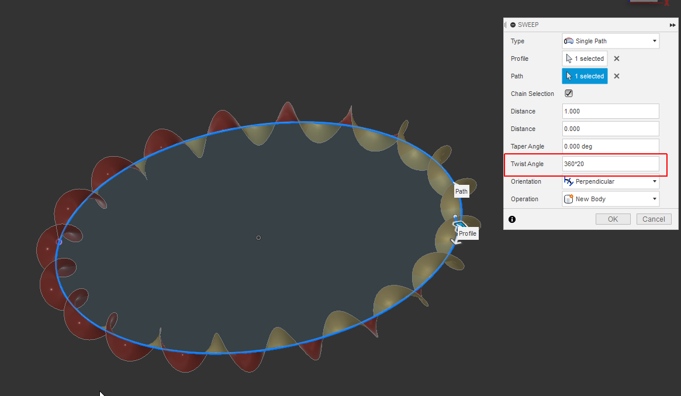Select the Path selection cursor icon
Image resolution: width=681 pixels, height=396 pixels.
click(569, 76)
